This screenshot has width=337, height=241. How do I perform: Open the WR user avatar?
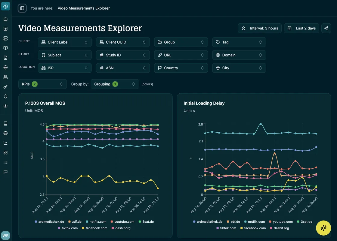tap(6, 235)
